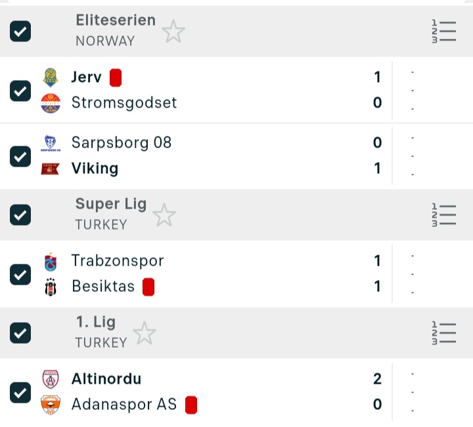
Task: Open Super Lig standings table icon
Action: coord(443,215)
